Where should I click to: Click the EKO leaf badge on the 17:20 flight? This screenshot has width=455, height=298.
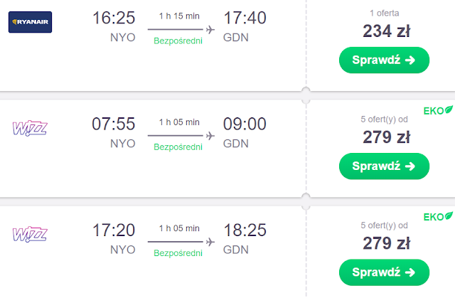click(x=439, y=216)
